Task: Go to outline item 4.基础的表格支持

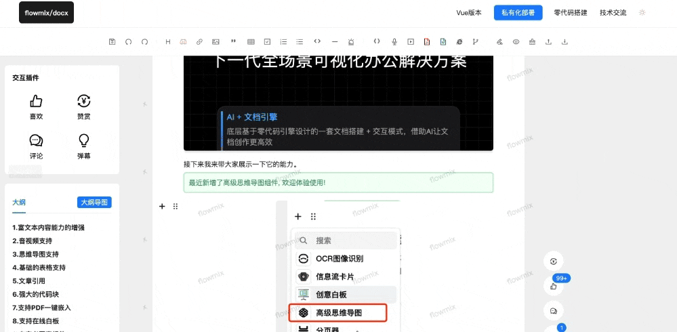Action: click(x=39, y=268)
